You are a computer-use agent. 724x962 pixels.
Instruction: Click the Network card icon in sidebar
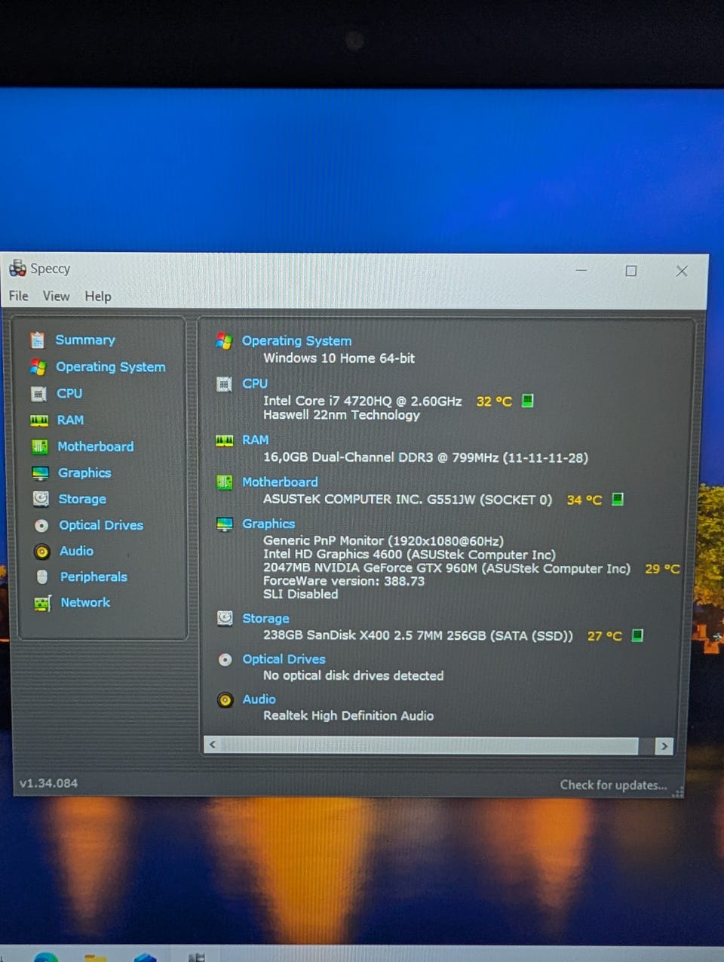point(43,603)
